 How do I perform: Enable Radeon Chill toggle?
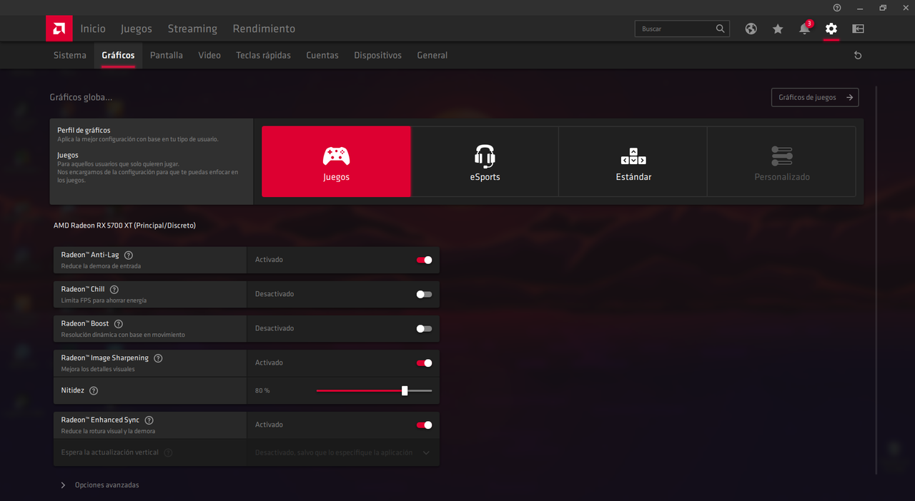[424, 294]
